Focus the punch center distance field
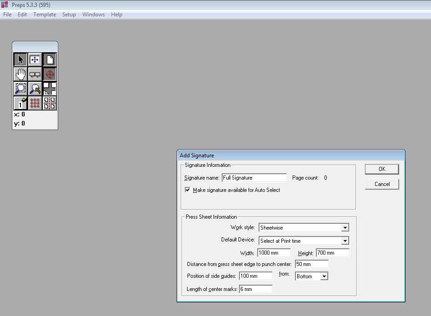The height and width of the screenshot is (316, 431). tap(312, 264)
